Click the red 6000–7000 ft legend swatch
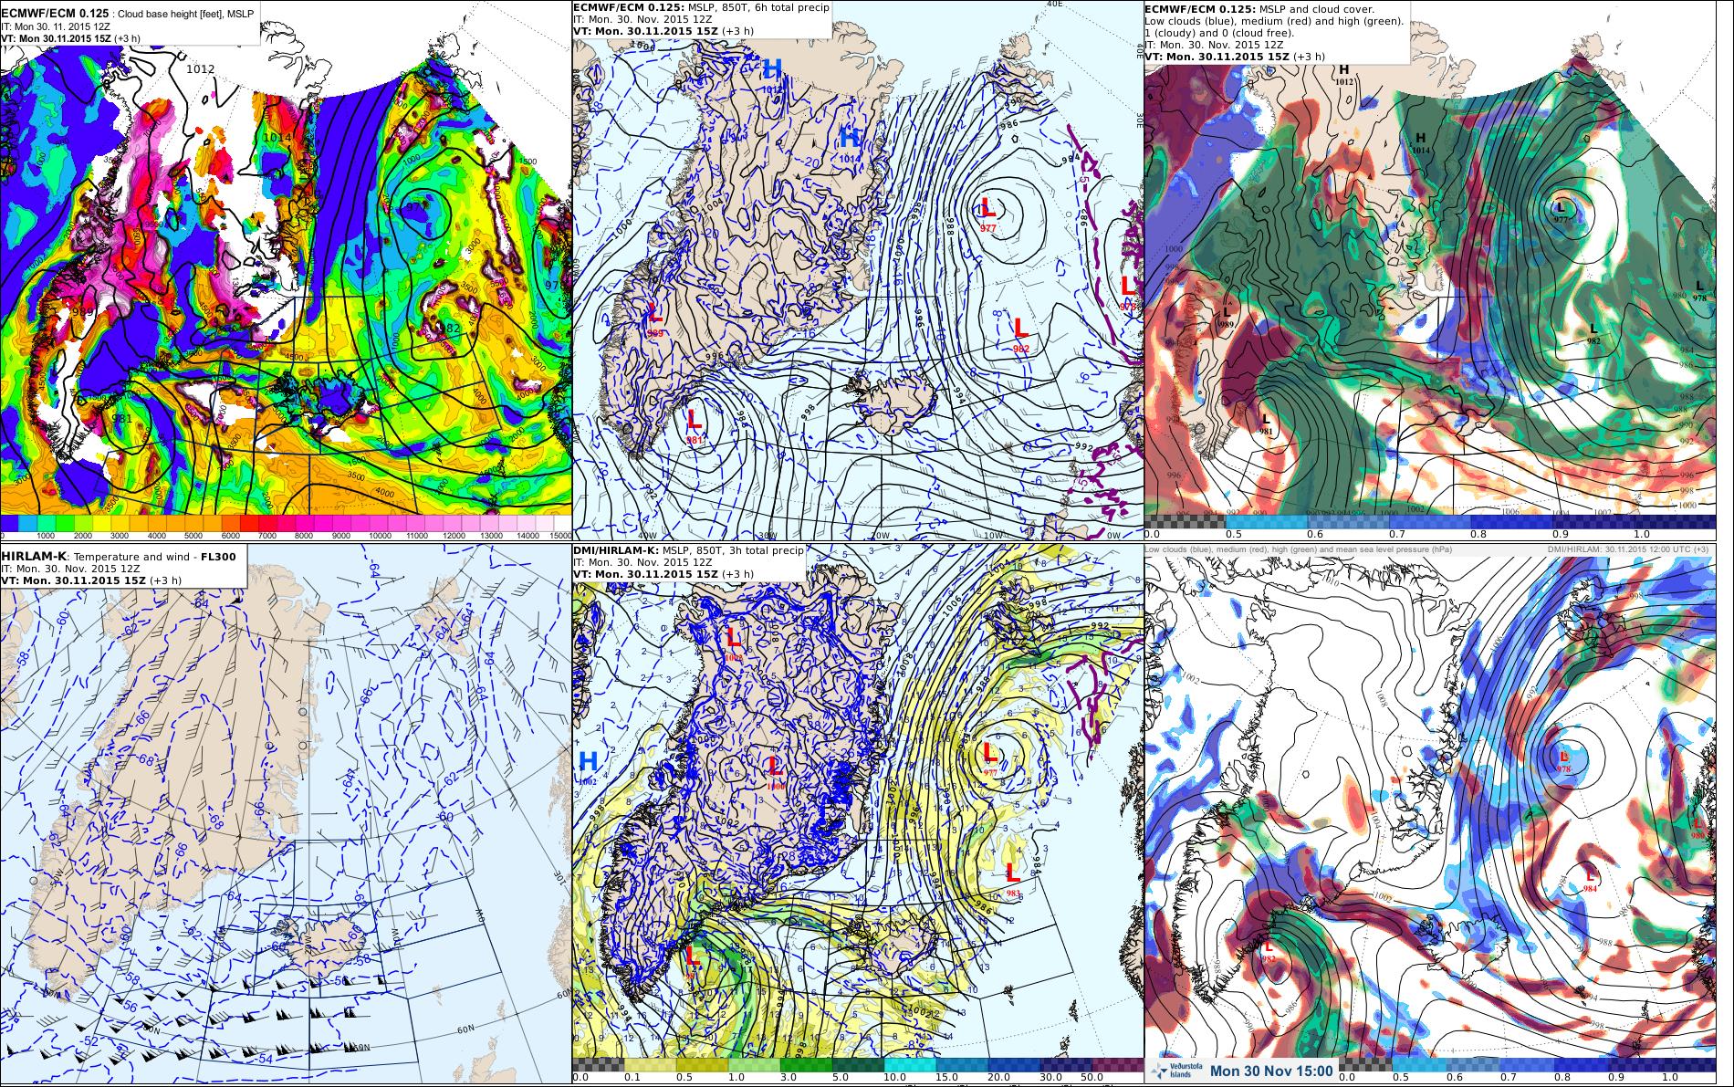1734x1087 pixels. (x=249, y=522)
